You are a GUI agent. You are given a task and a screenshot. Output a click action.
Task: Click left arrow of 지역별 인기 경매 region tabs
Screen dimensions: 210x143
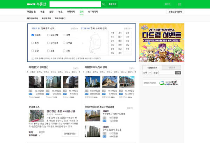(28, 72)
